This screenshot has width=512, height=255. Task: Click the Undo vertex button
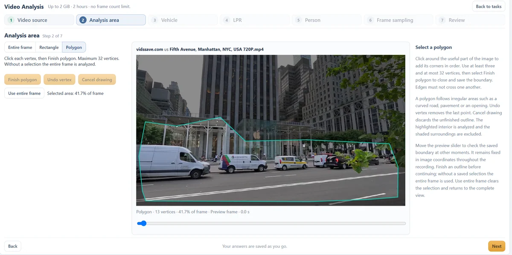59,80
